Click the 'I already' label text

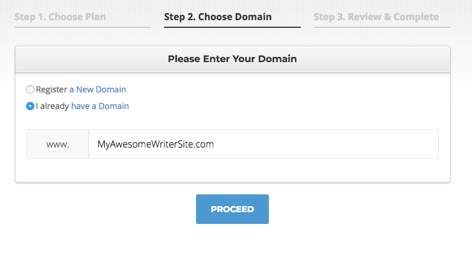52,106
